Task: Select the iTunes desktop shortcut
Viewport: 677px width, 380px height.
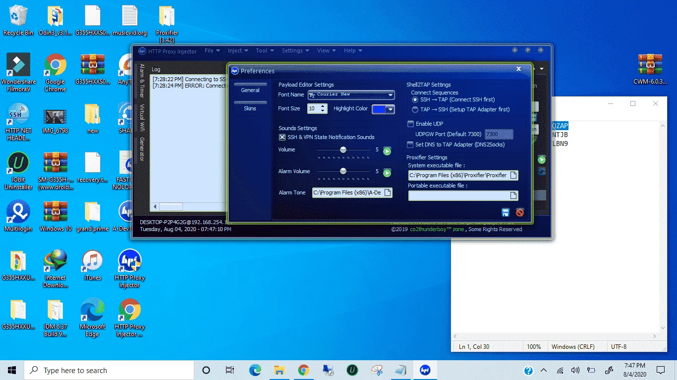Action: [93, 265]
